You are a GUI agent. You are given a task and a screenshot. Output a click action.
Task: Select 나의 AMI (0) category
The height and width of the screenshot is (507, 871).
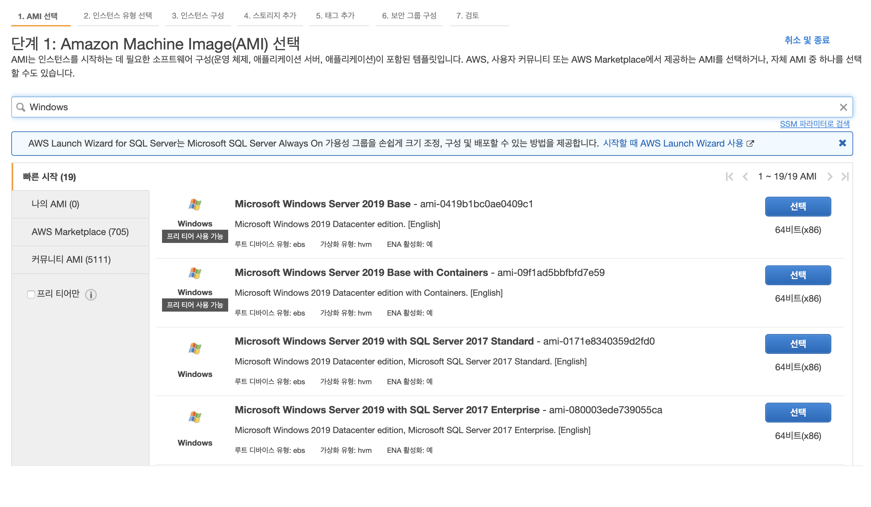coord(81,204)
